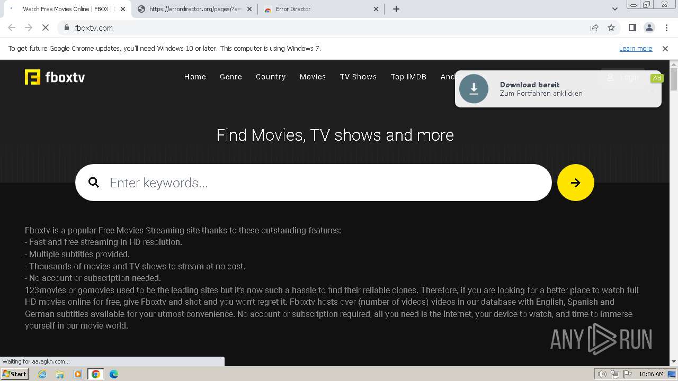This screenshot has width=678, height=381.
Task: Click the page scrollbar thumb
Action: tap(674, 80)
